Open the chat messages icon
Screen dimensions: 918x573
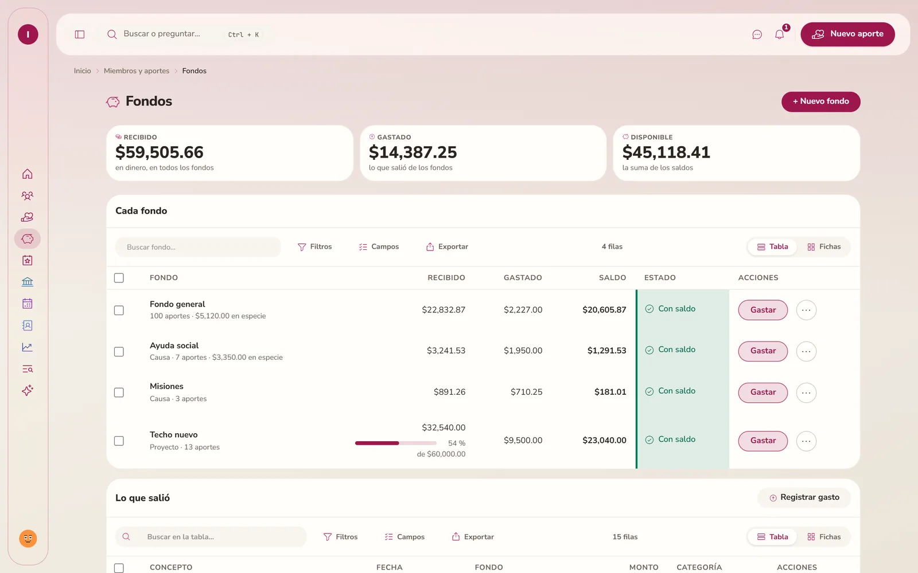point(757,34)
